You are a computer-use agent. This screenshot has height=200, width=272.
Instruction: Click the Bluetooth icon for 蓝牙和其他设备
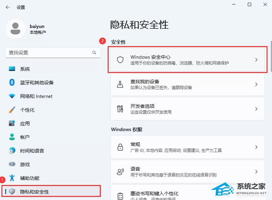tap(12, 82)
